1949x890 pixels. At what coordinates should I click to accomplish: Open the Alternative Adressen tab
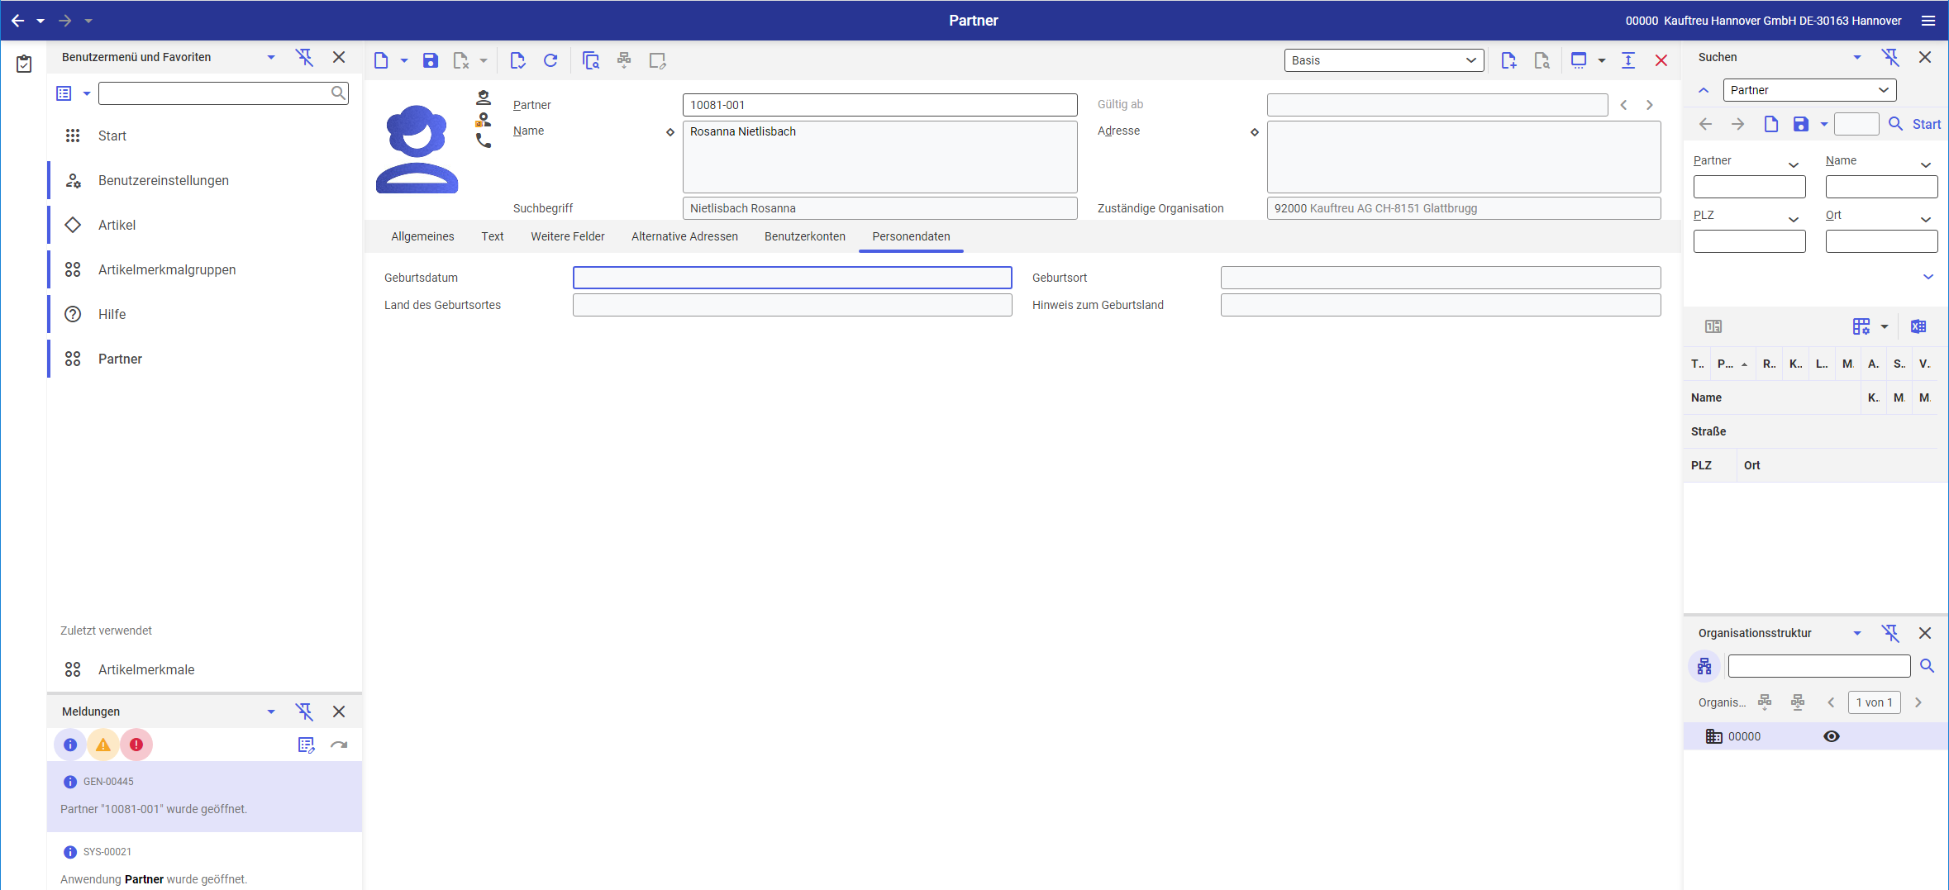click(x=684, y=236)
